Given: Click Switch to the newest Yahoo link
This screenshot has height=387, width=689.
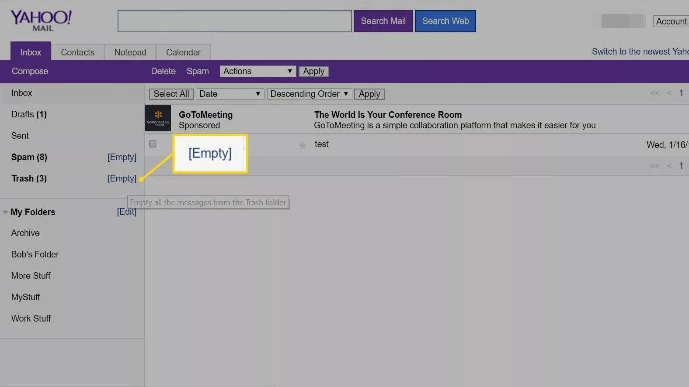Looking at the screenshot, I should (x=640, y=51).
